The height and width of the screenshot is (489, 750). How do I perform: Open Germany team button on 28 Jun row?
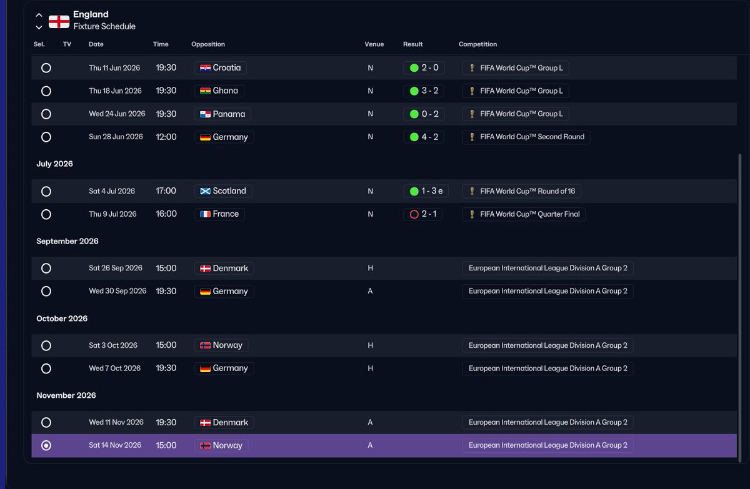(x=224, y=137)
